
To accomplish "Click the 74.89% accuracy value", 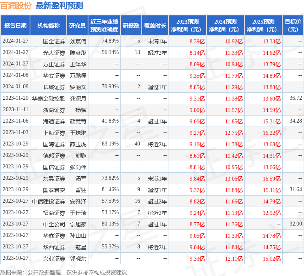I will [110, 41].
